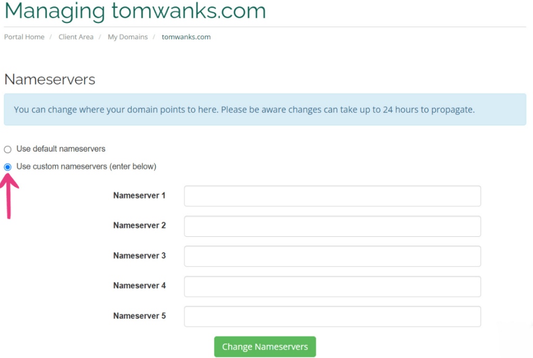Viewport: 533px width, 358px height.
Task: Click inside the Nameserver 5 input field
Action: click(332, 316)
